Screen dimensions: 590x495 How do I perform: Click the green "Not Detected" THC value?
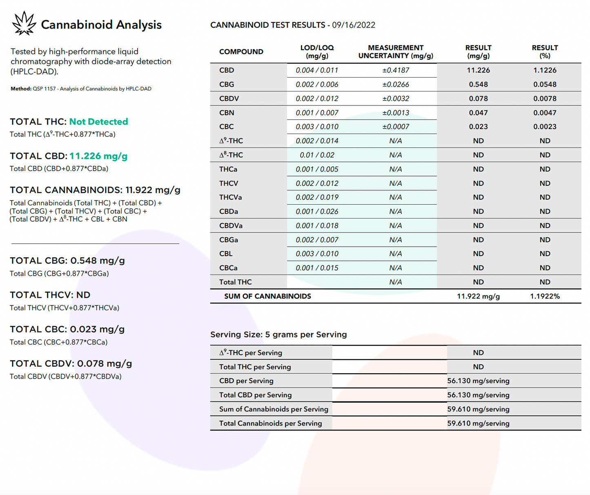[x=98, y=122]
